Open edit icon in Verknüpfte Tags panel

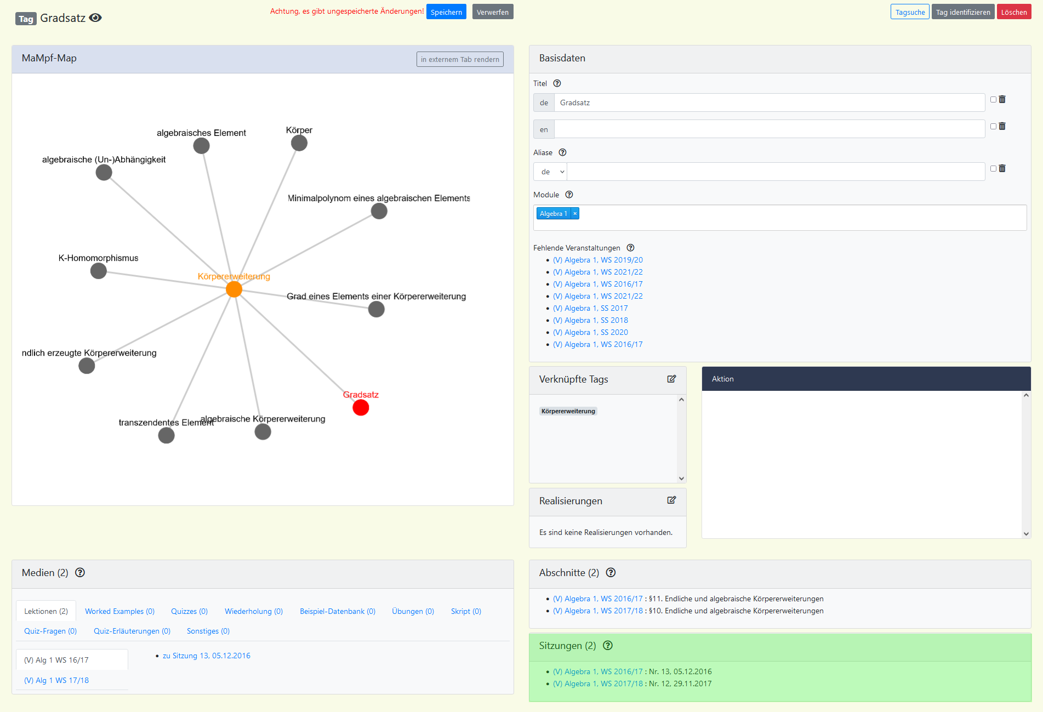point(671,379)
